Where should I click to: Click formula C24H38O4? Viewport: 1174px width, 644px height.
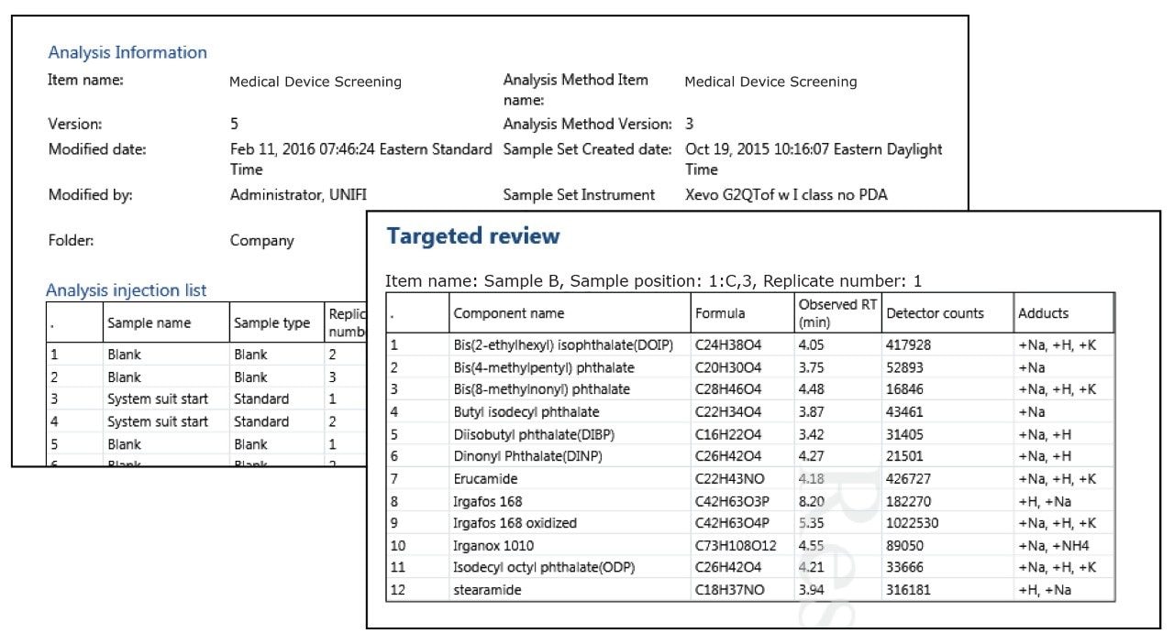tap(728, 345)
